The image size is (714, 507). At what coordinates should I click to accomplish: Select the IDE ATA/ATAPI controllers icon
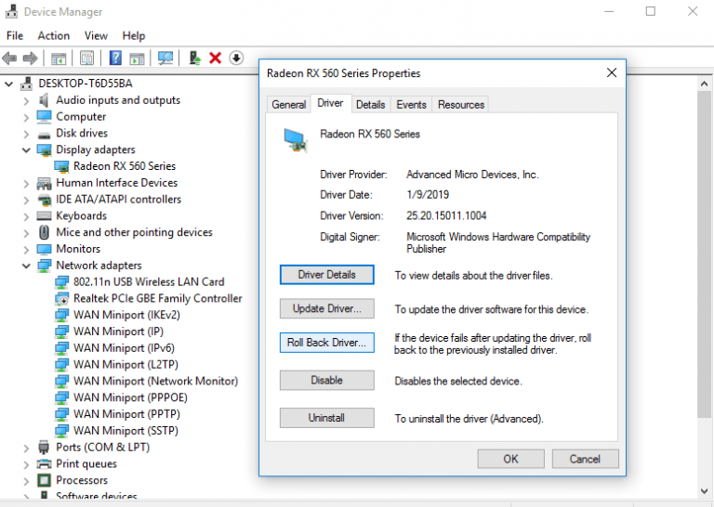[44, 200]
